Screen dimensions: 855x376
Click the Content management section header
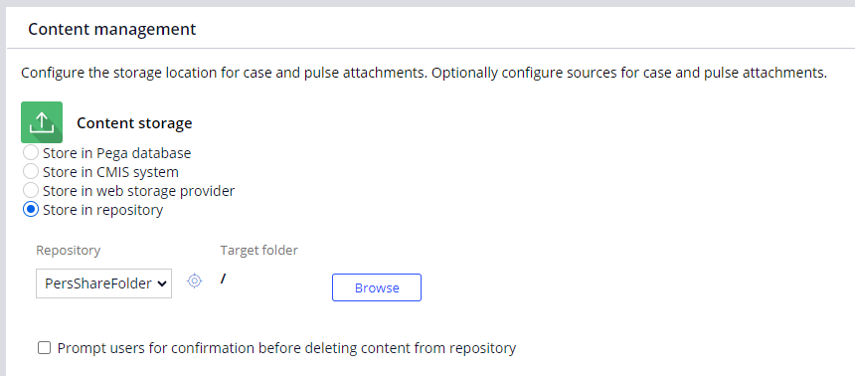pyautogui.click(x=111, y=29)
